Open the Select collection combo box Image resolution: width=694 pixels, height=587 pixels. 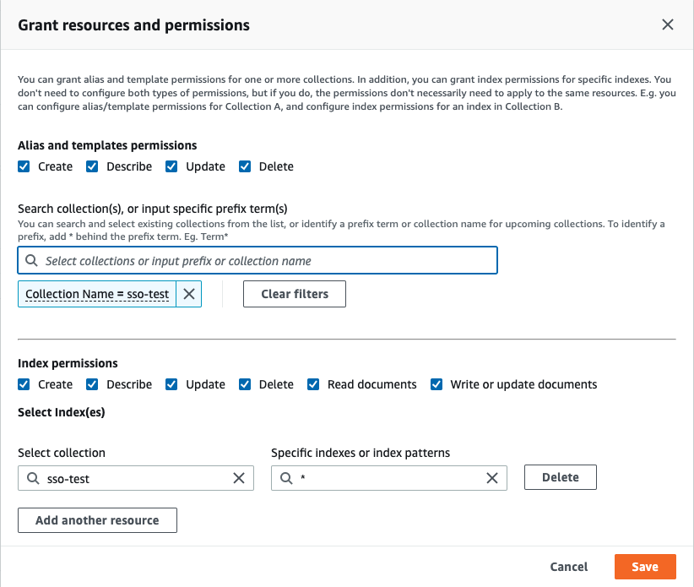(x=135, y=478)
